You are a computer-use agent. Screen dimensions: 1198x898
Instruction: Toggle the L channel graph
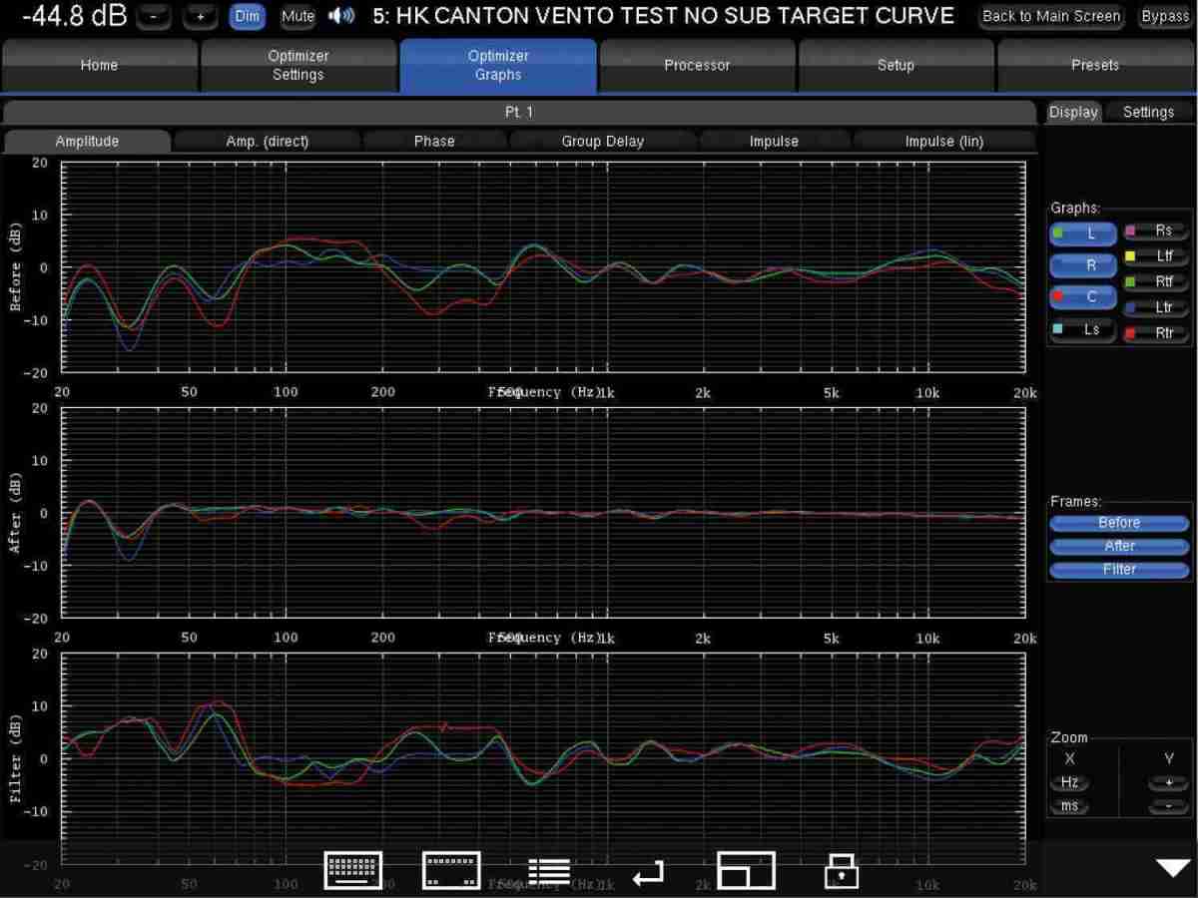click(1083, 234)
